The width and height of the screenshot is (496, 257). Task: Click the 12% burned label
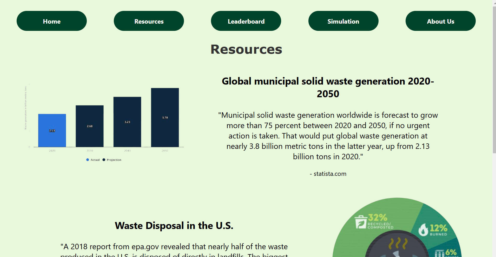click(439, 230)
